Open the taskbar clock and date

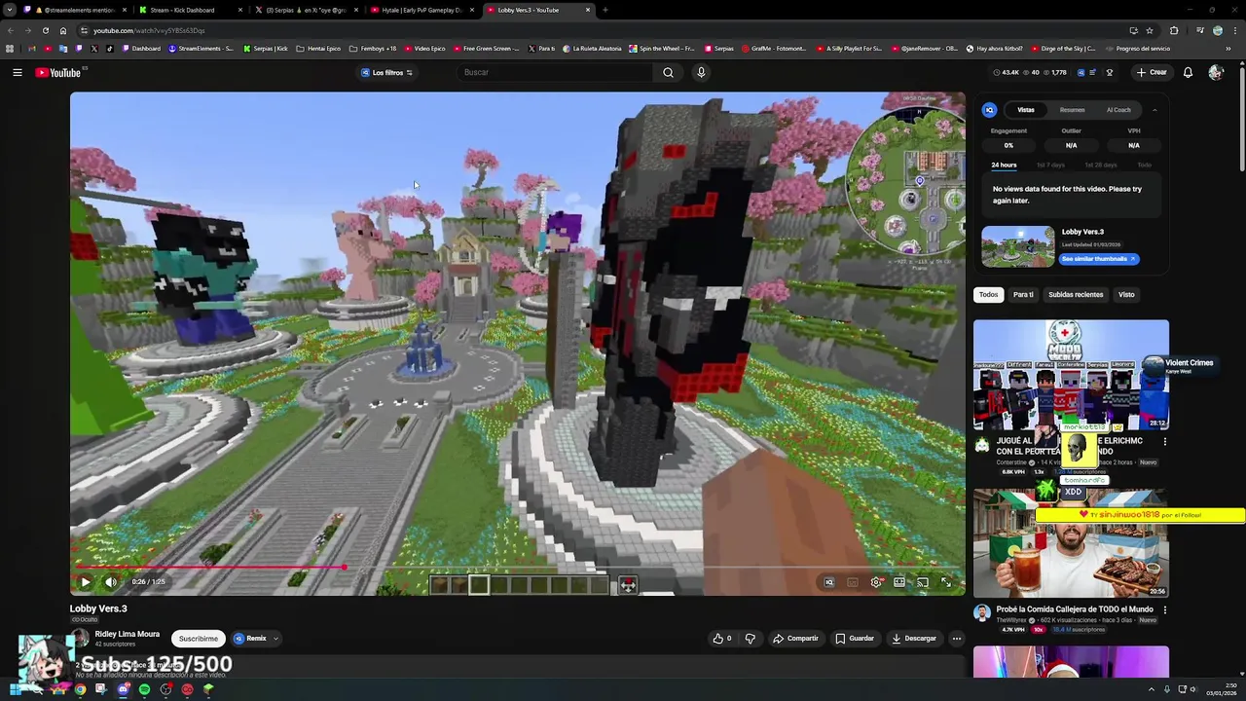point(1222,689)
